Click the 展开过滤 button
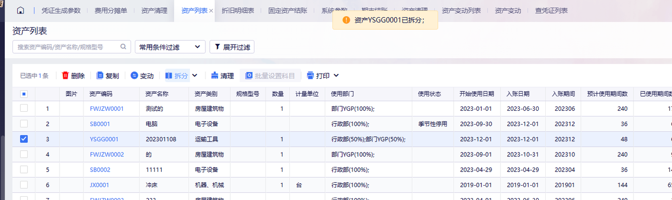Viewport: 672px width, 200px height. coord(232,47)
